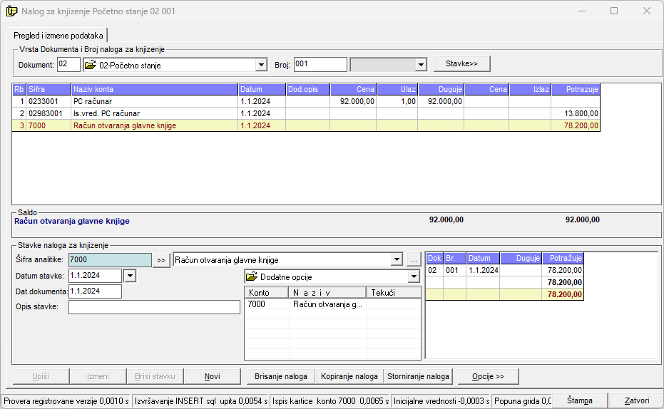Expand the grayed dropdown next to Broj

pos(420,65)
